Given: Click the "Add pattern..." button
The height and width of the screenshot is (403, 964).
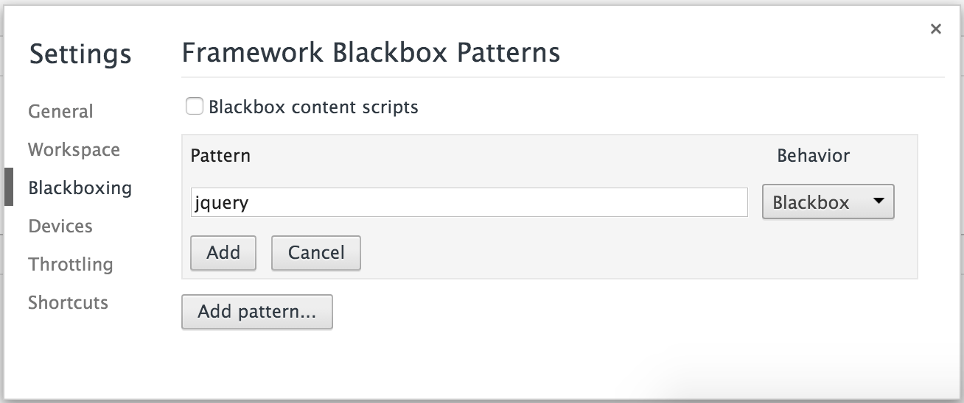Looking at the screenshot, I should coord(256,312).
